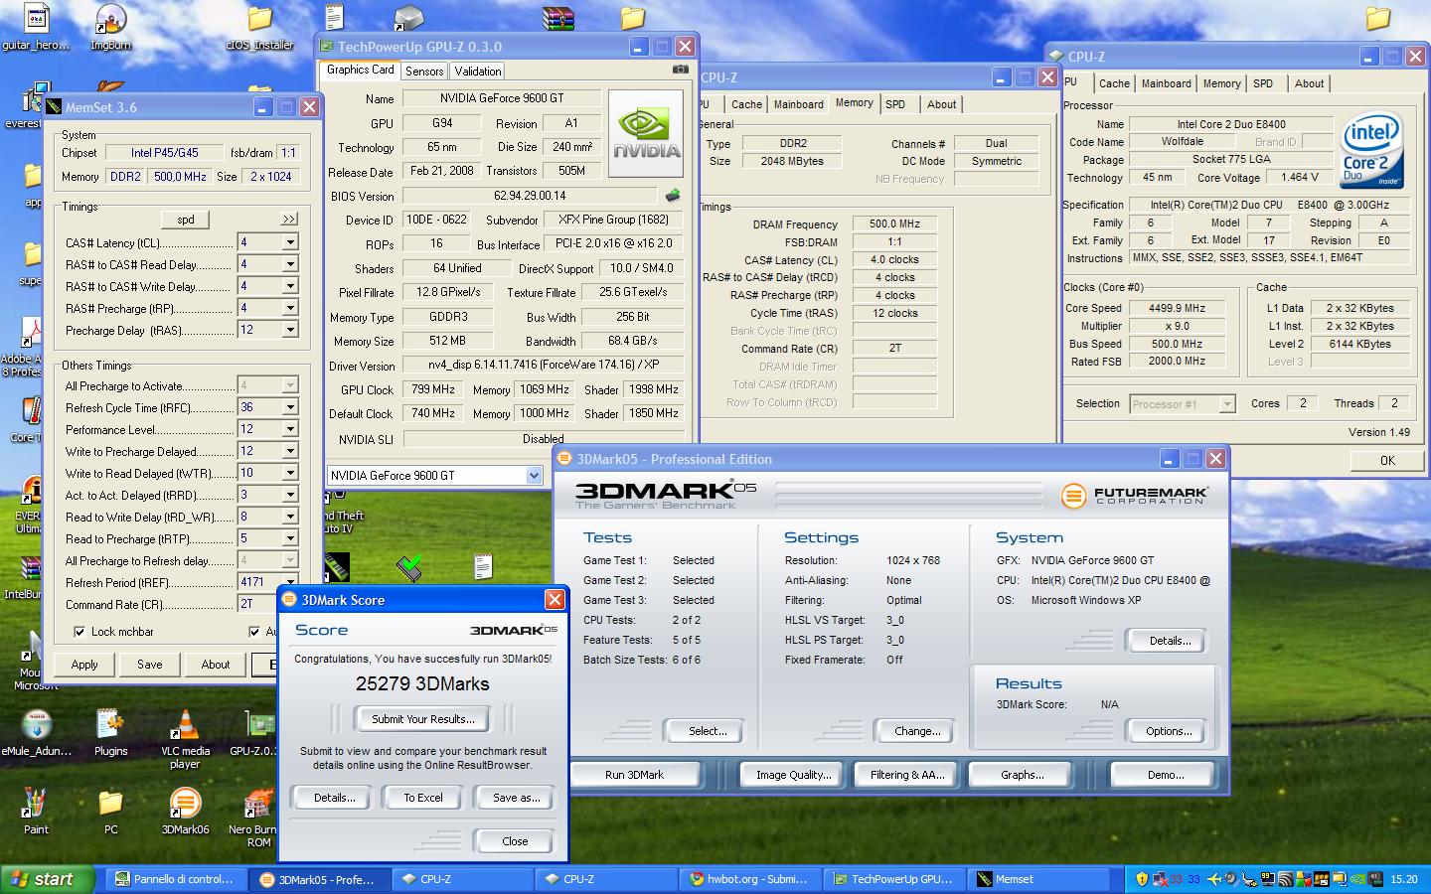
Task: Open the Performance Level dropdown in MemSet
Action: [x=289, y=429]
